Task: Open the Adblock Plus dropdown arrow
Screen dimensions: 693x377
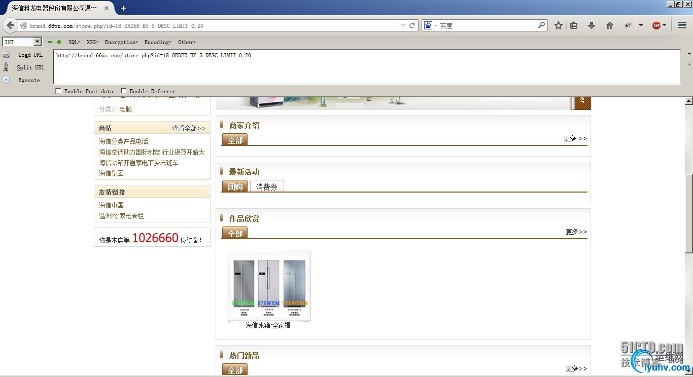Action: click(665, 25)
